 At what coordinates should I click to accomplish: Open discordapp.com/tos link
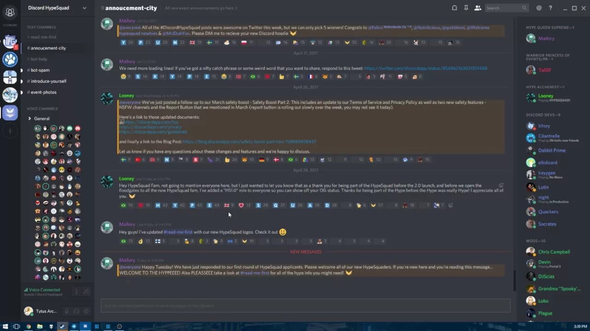(x=150, y=122)
